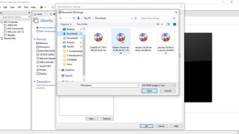Viewport: 239px width, 134px height.
Task: Select pinned This PC in quick access
Action: click(x=70, y=47)
